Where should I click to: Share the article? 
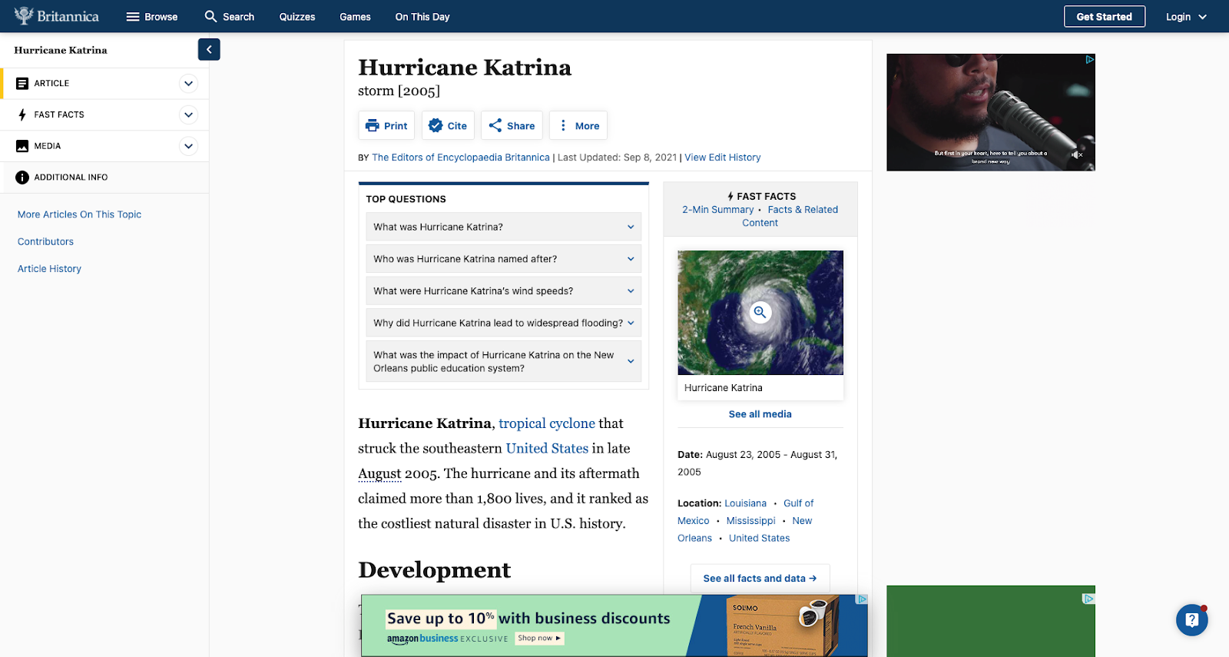tap(512, 126)
